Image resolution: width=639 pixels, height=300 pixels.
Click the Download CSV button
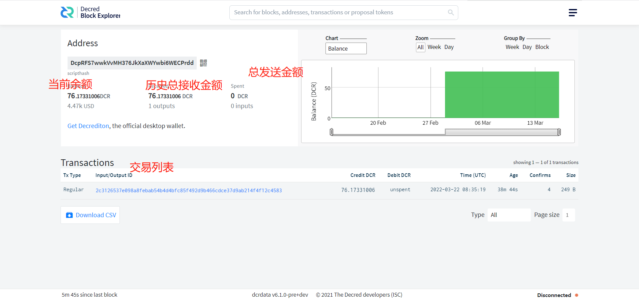pyautogui.click(x=90, y=215)
